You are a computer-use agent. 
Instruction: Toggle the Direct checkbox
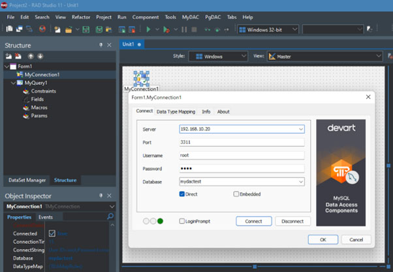pos(182,194)
